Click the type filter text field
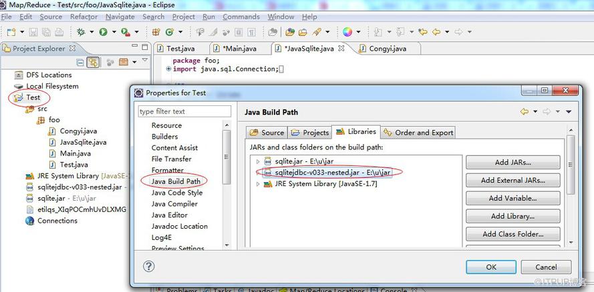The image size is (594, 292). (184, 111)
